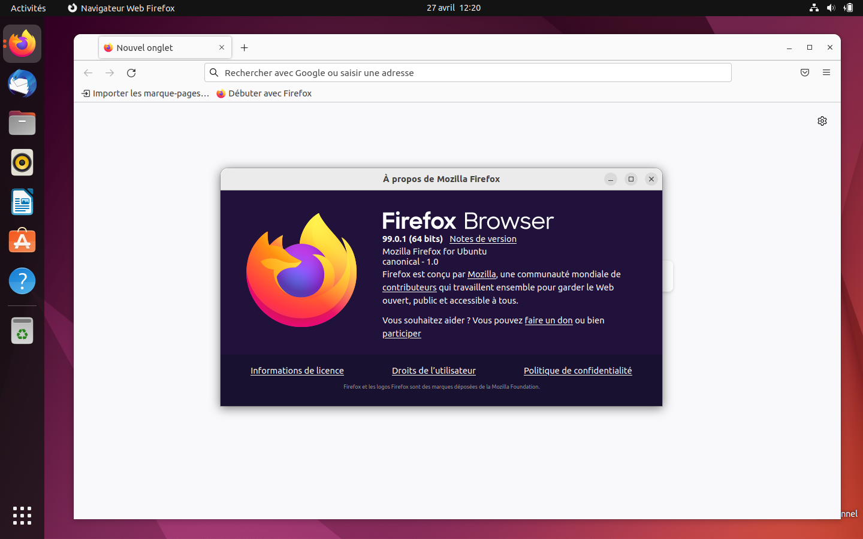Open network status icon in top bar

coord(814,8)
